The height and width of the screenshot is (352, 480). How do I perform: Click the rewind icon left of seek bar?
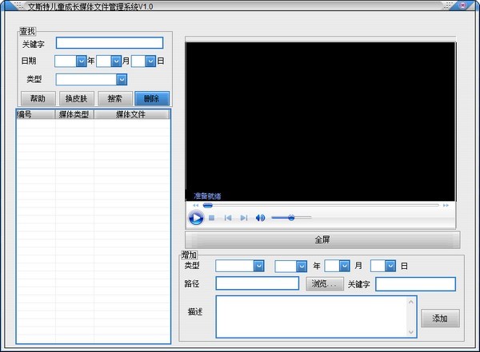point(195,205)
